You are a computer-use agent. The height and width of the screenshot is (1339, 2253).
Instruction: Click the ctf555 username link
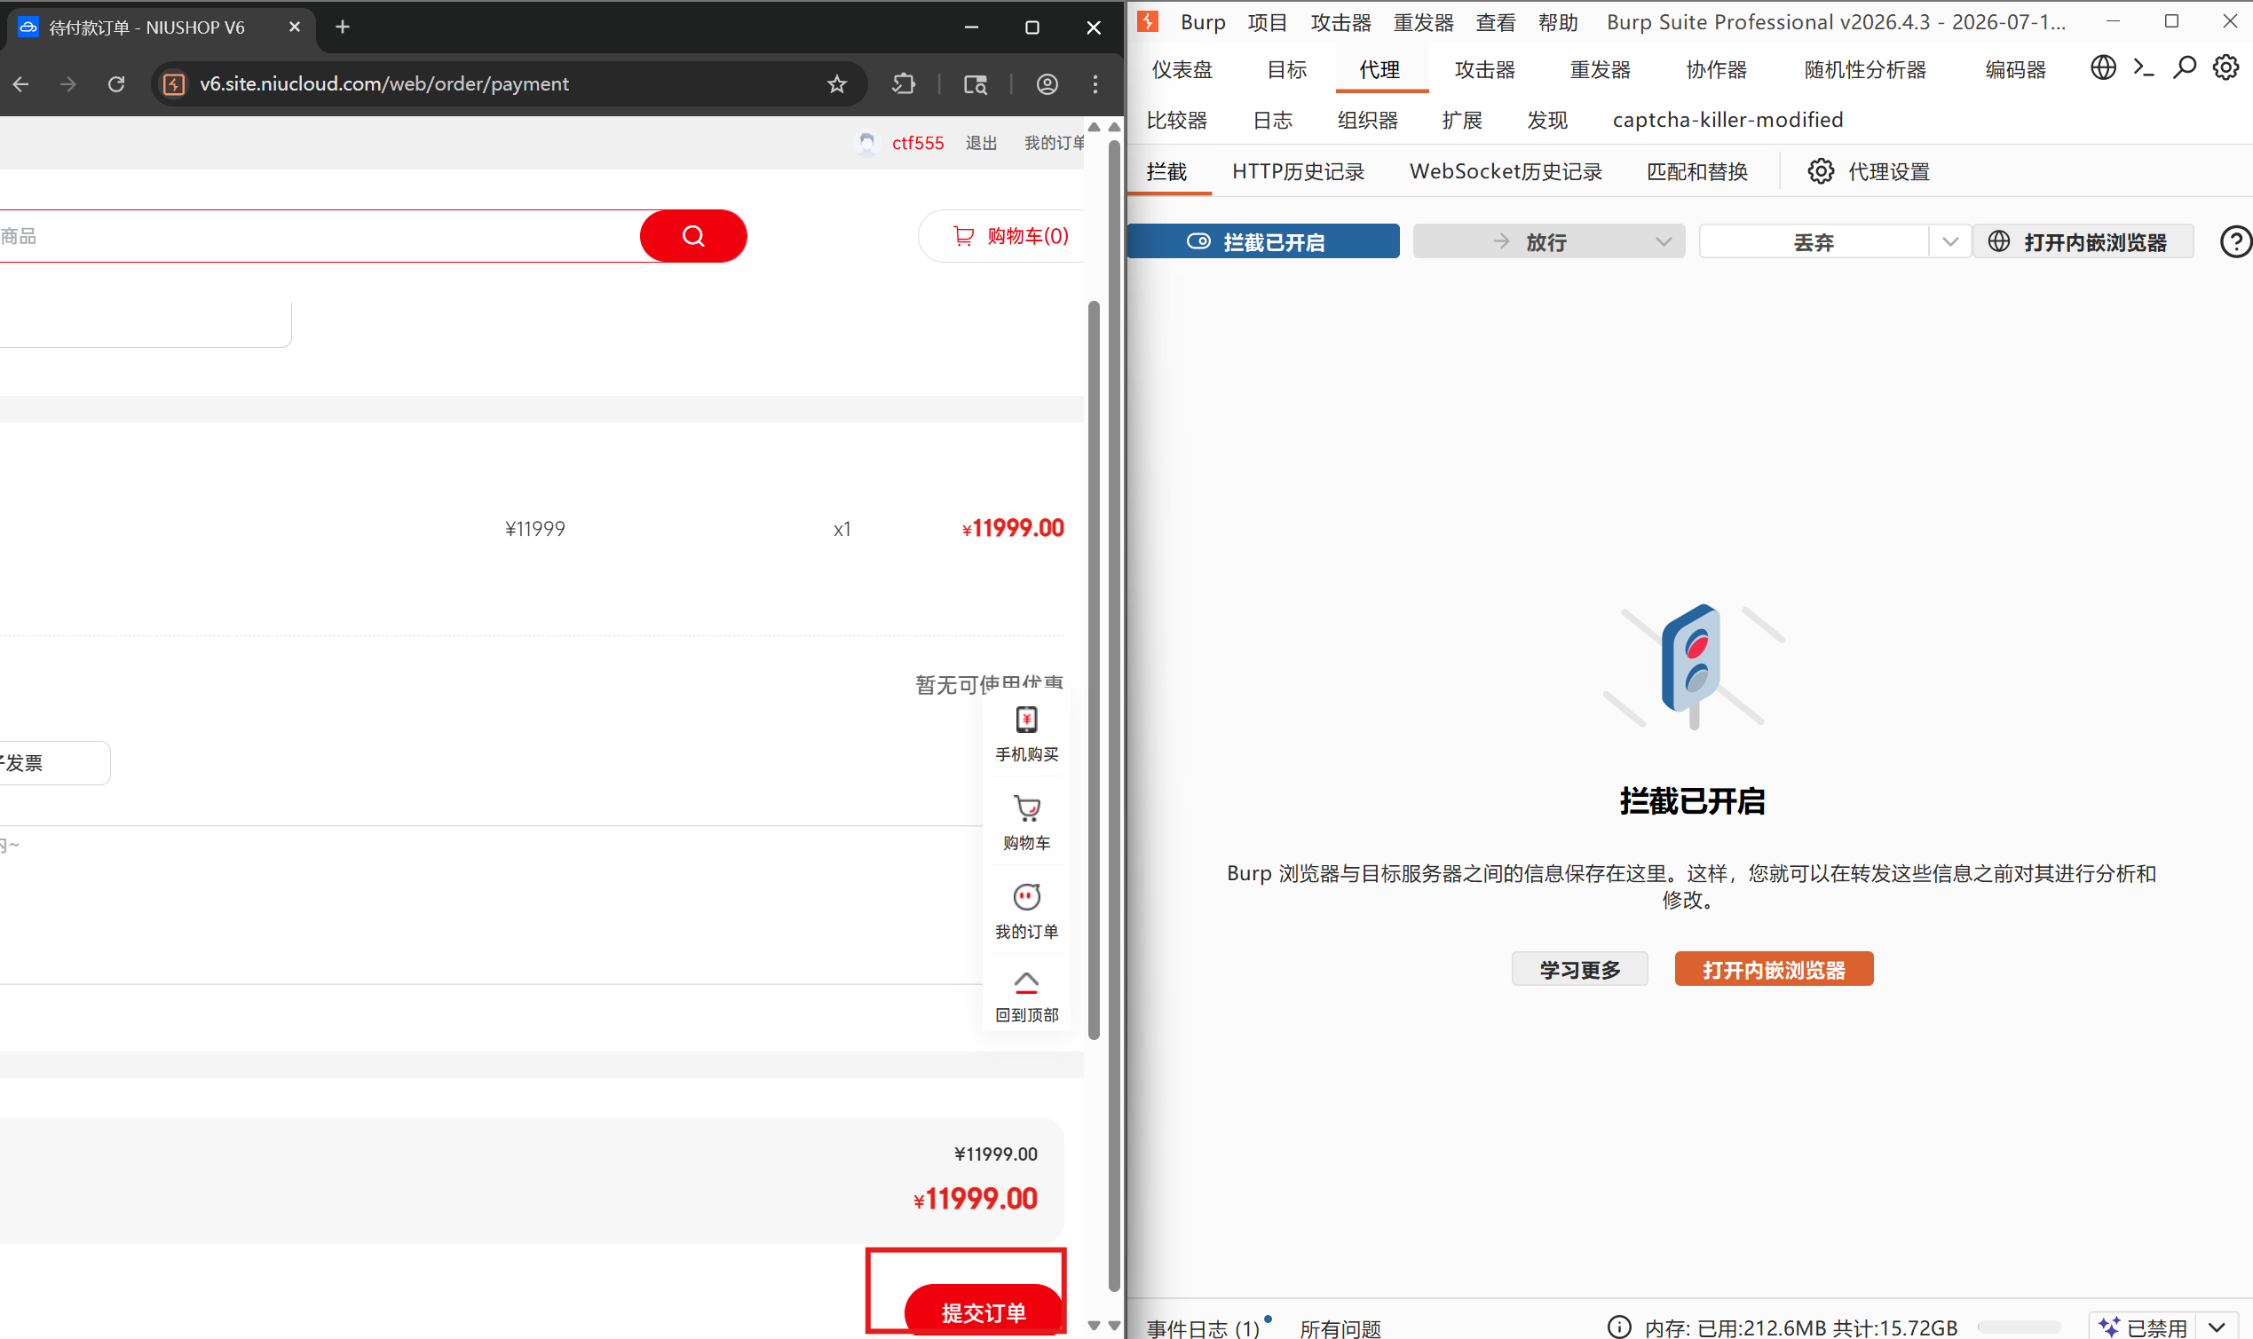(x=917, y=143)
